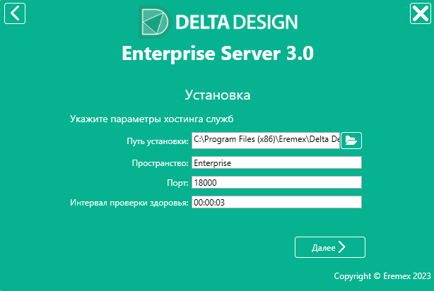
Task: Click into the Пространство field containing Enterprise
Action: pyautogui.click(x=276, y=162)
